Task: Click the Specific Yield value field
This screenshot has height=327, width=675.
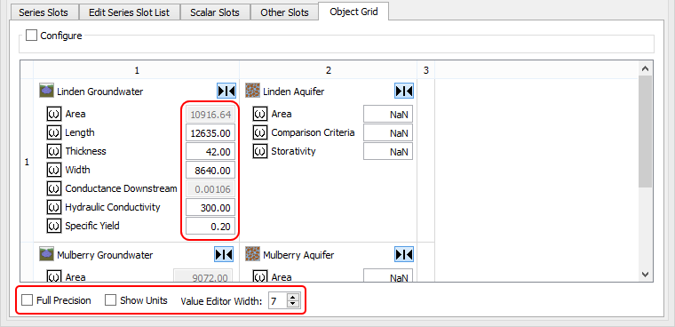Action: click(x=210, y=227)
